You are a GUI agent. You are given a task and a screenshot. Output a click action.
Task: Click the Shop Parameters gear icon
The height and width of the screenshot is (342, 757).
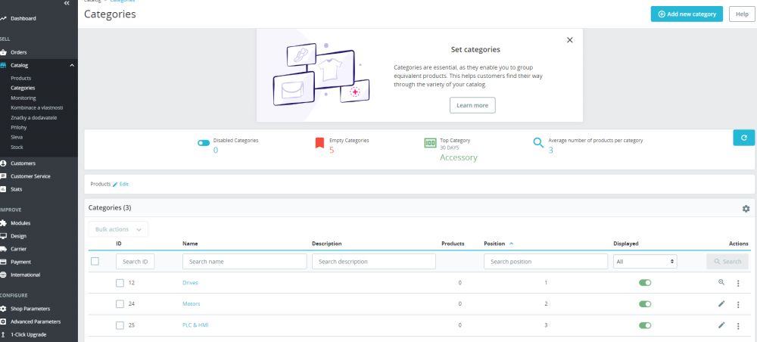(3, 309)
